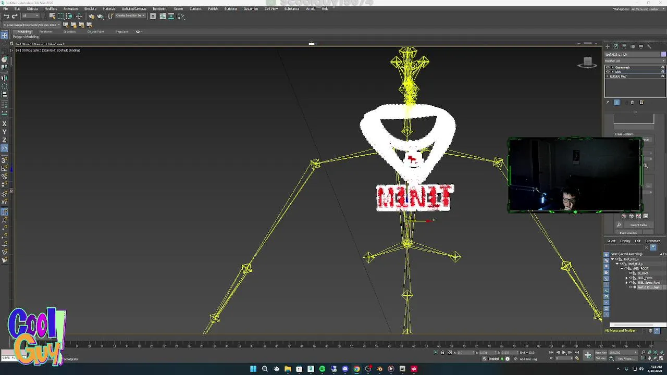Viewport: 667px width, 375px height.
Task: Hide the IK_Root node in scene explorer
Action: click(x=631, y=273)
